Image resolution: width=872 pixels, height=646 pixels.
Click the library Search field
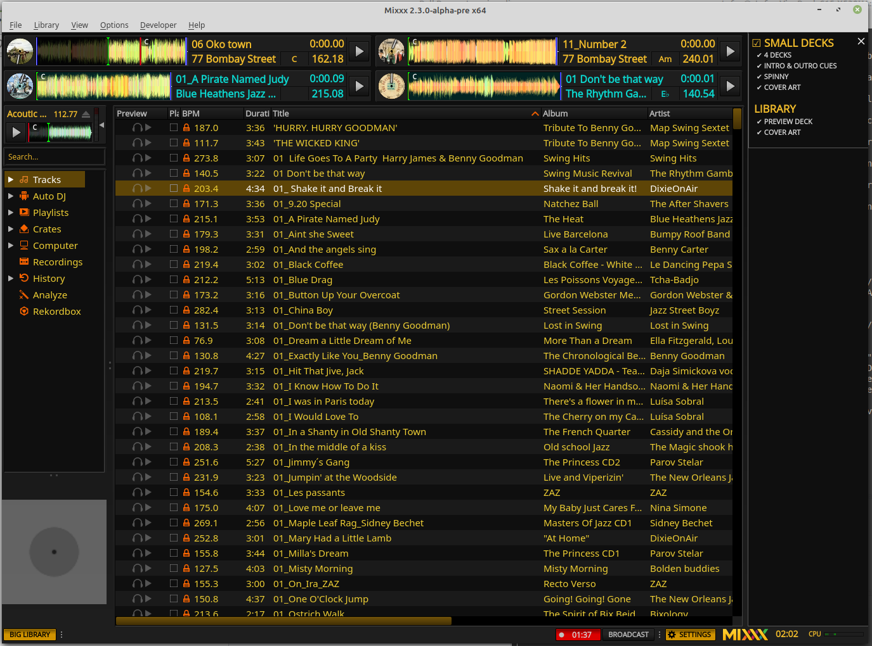click(55, 156)
